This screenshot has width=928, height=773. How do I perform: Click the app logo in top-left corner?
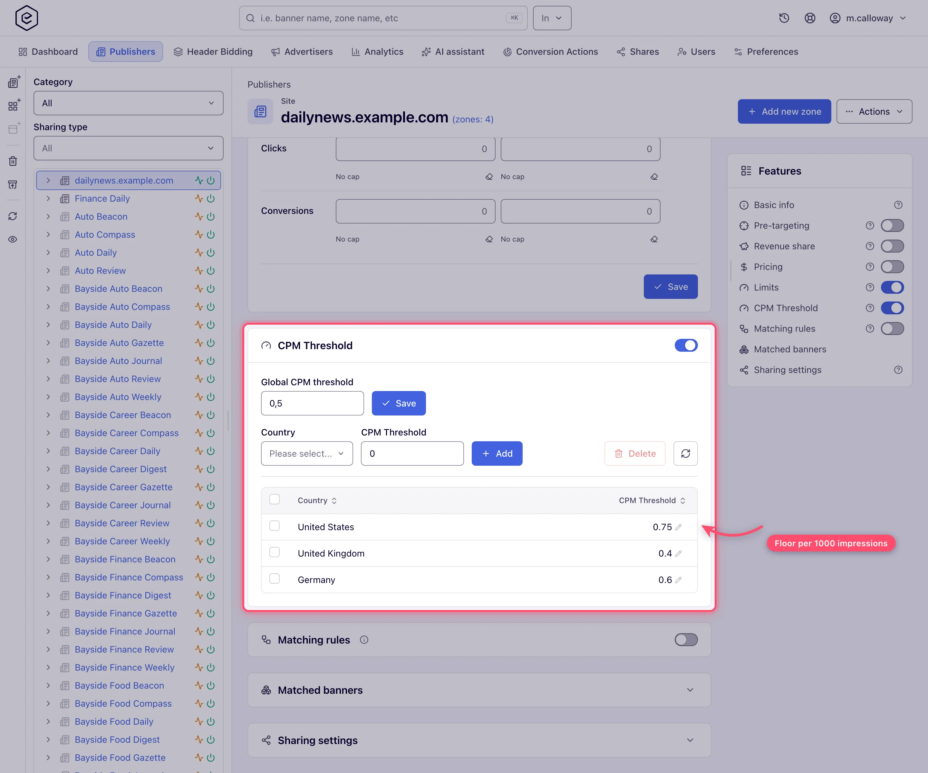26,18
